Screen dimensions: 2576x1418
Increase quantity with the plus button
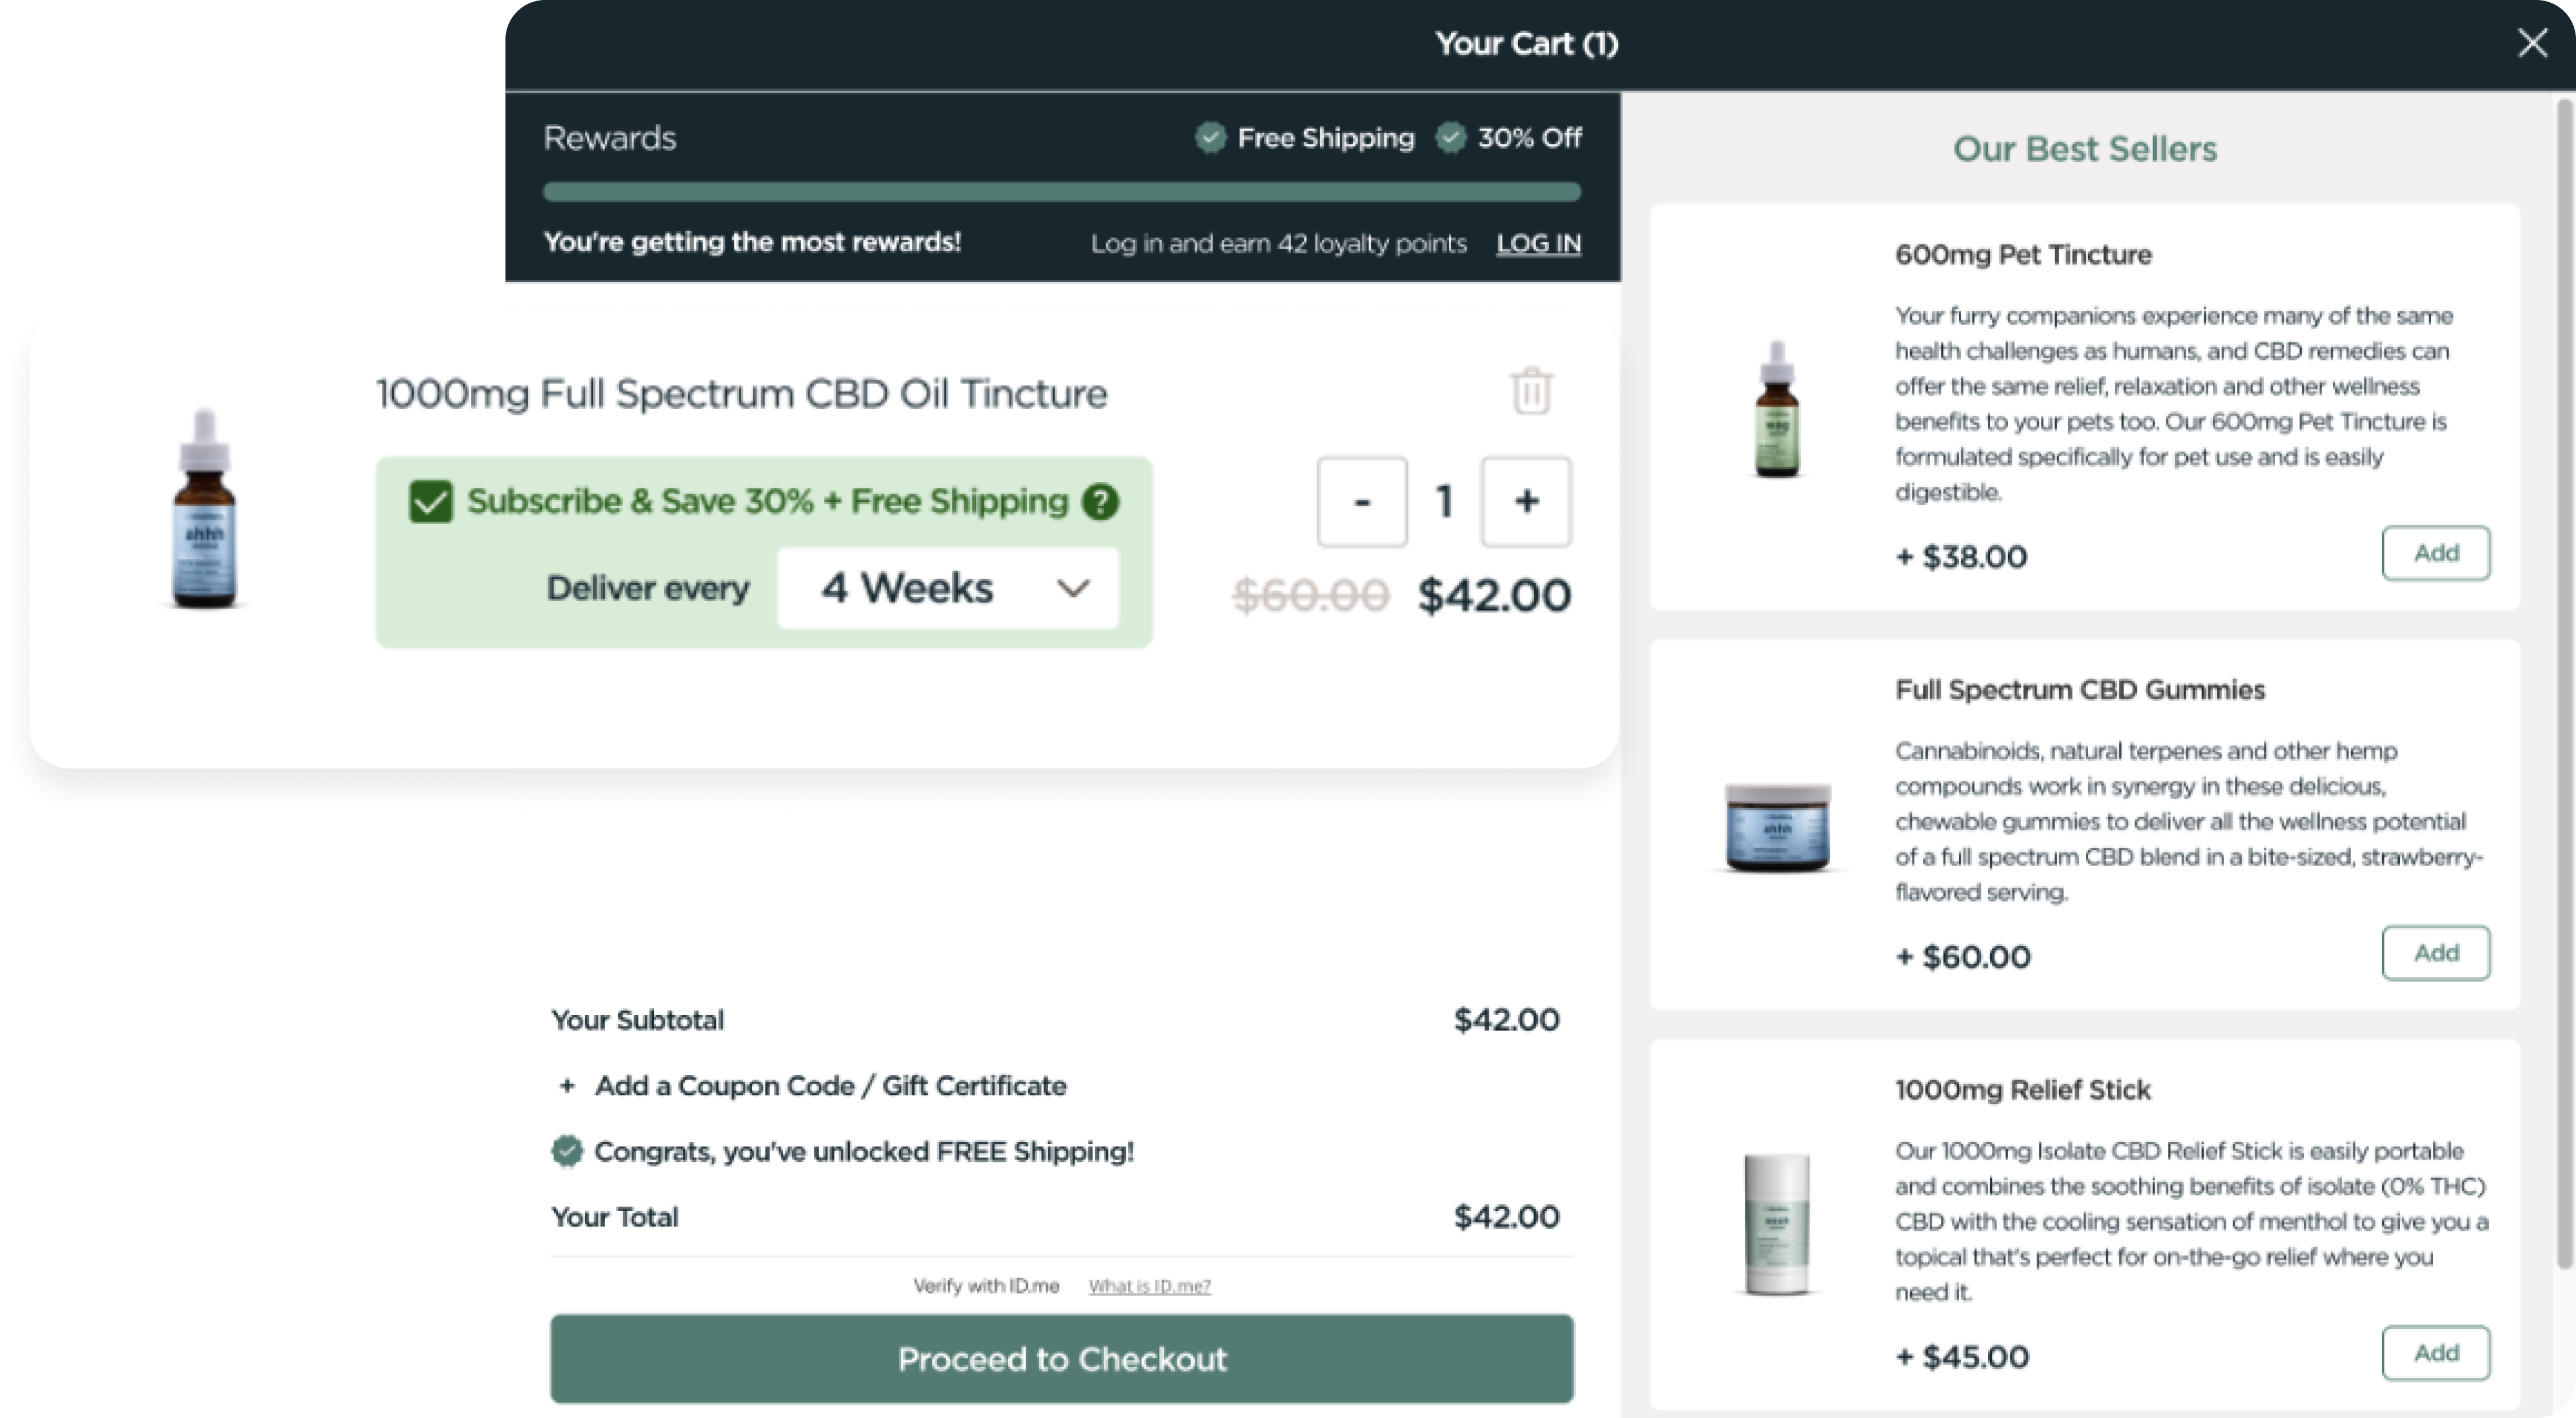click(x=1526, y=502)
